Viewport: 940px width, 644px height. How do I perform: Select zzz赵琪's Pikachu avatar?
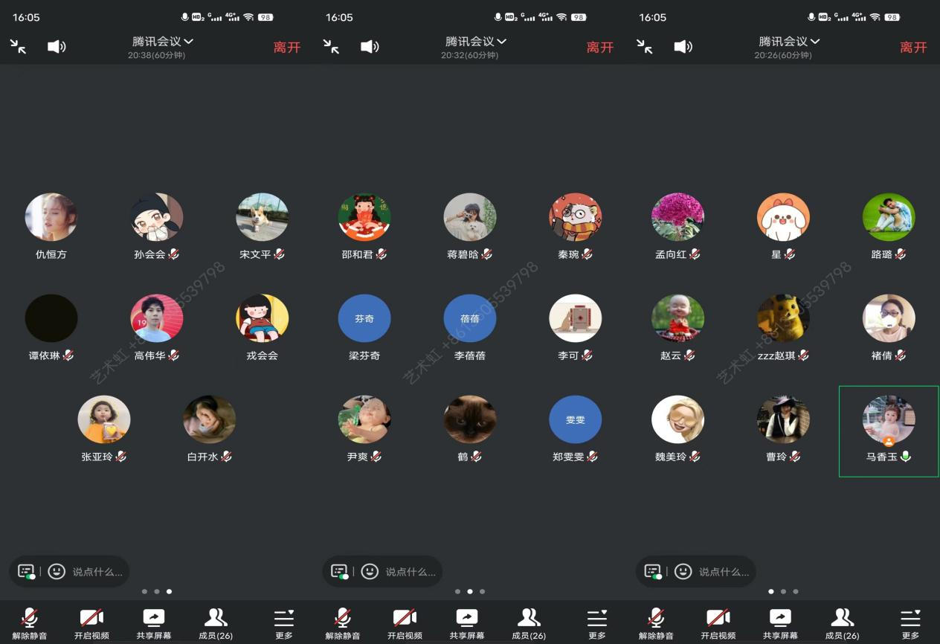click(x=783, y=318)
